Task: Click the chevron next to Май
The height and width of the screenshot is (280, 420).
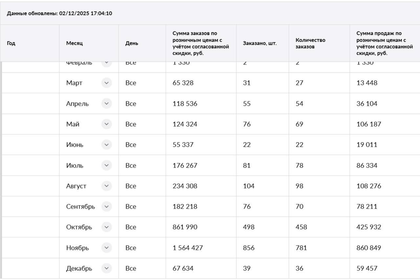Action: 106,124
